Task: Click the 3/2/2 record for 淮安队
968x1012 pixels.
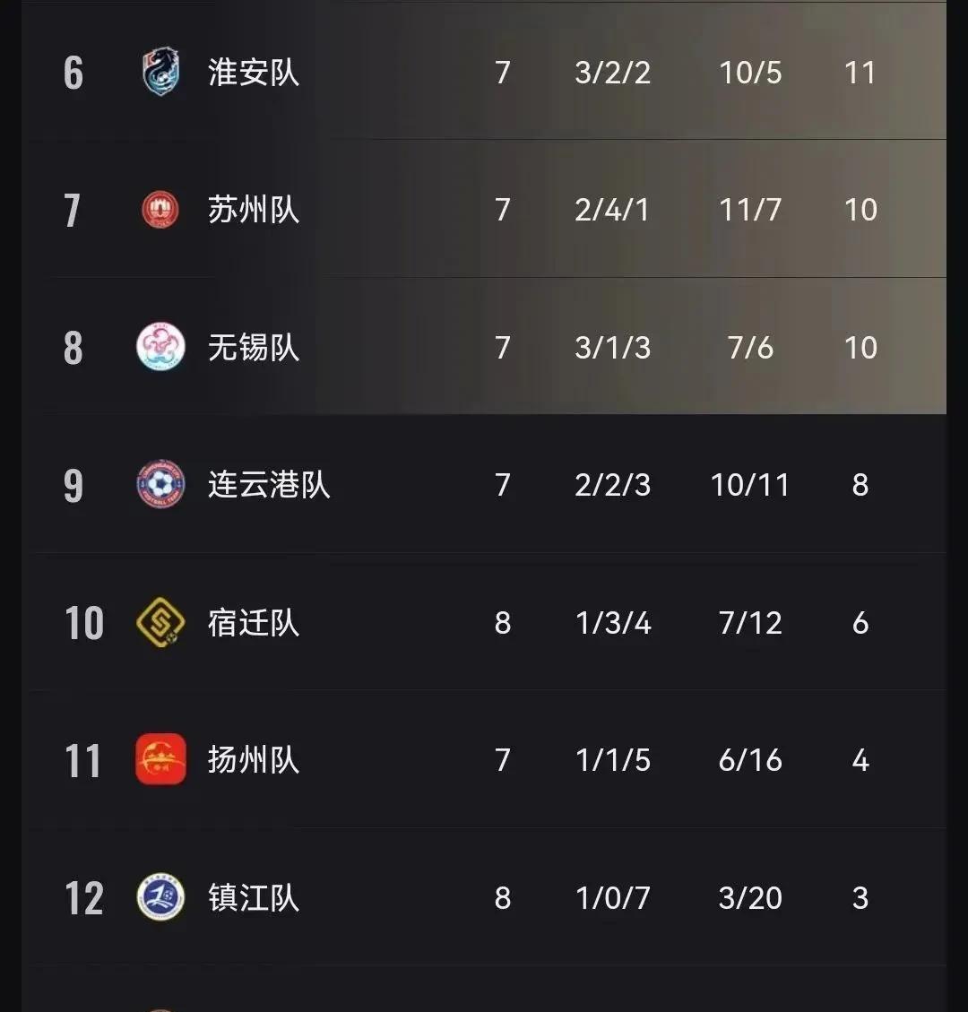Action: 613,73
